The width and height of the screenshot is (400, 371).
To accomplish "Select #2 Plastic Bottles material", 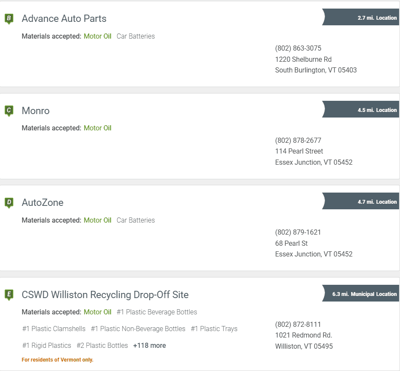I will click(102, 345).
